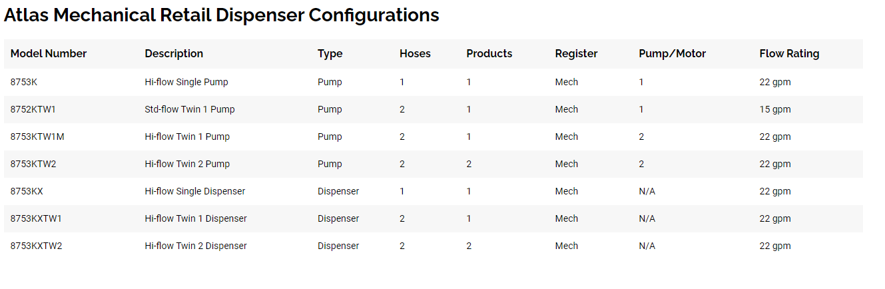Select the 8753KXTW1 model cell
The width and height of the screenshot is (885, 289).
point(36,218)
